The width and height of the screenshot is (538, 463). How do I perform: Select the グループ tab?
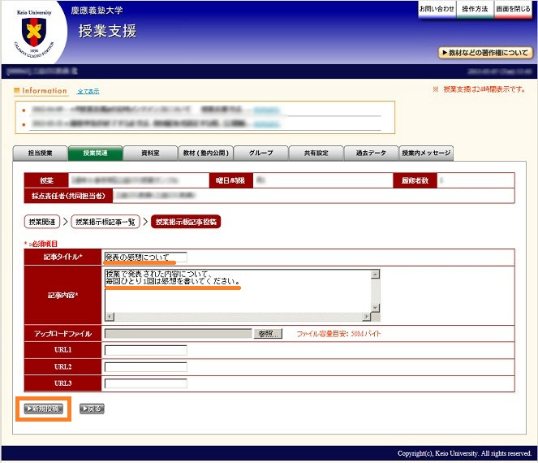[x=260, y=153]
